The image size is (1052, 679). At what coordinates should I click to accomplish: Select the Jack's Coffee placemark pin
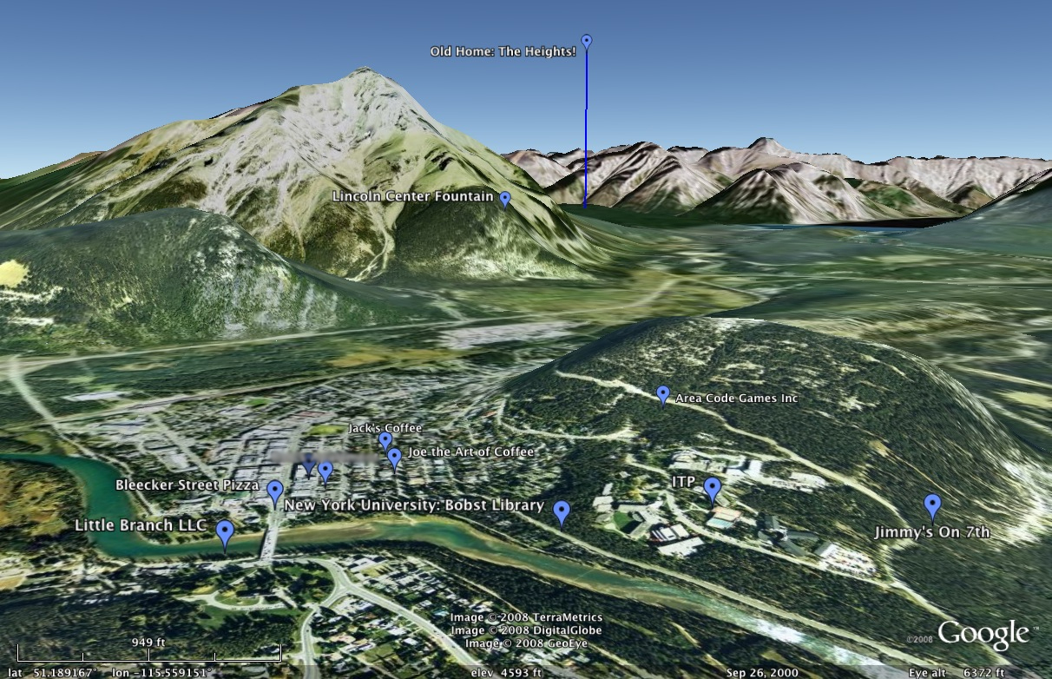coord(385,441)
